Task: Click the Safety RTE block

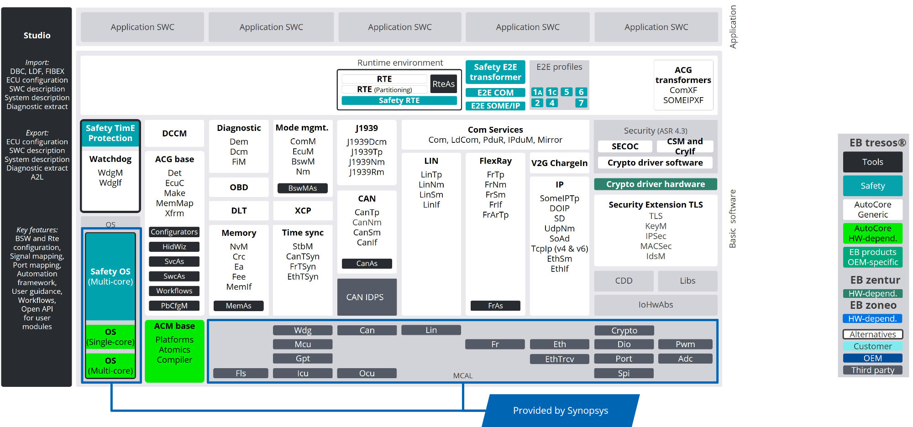Action: [x=399, y=100]
